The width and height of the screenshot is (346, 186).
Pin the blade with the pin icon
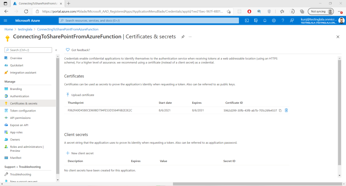click(x=183, y=37)
